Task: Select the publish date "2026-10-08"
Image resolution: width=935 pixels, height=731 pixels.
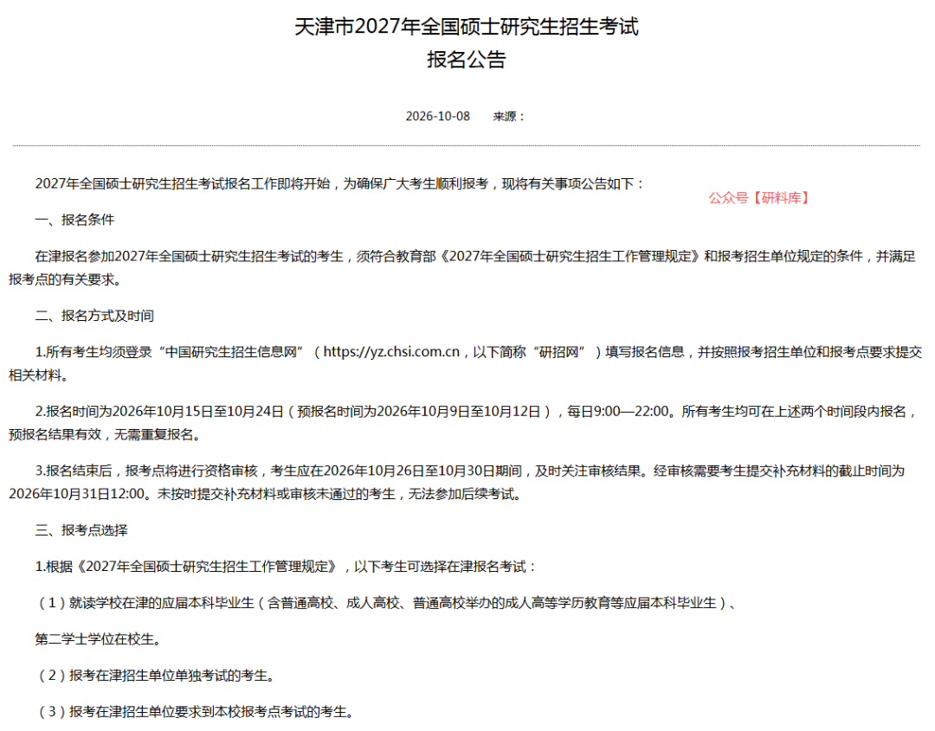Action: pyautogui.click(x=438, y=116)
